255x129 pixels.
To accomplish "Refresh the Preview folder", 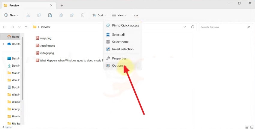I will (x=193, y=27).
